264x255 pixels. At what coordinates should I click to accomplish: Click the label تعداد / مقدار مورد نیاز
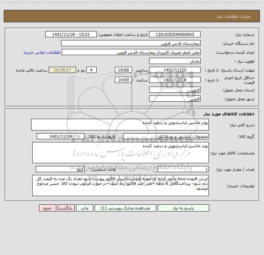point(235,170)
